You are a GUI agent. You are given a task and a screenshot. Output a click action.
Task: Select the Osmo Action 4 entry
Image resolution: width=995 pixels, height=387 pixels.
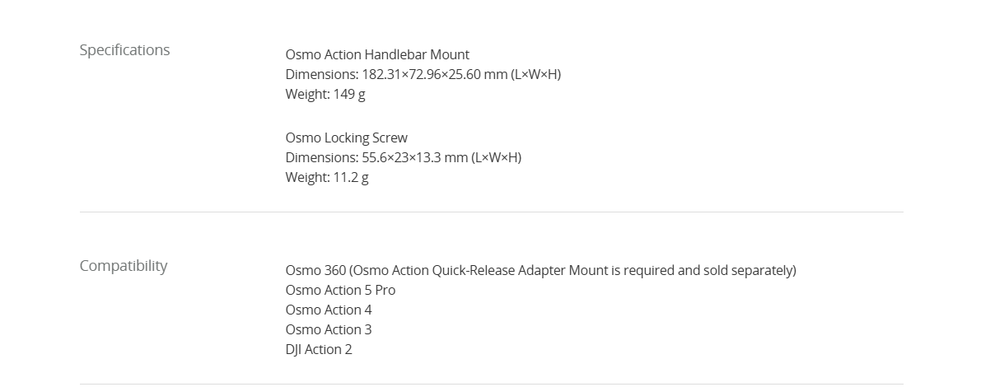(329, 310)
